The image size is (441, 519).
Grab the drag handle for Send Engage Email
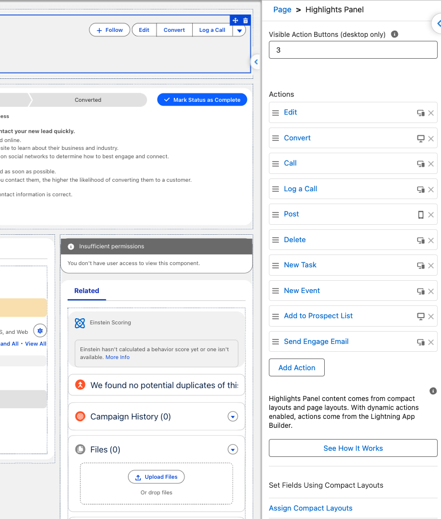coord(275,342)
